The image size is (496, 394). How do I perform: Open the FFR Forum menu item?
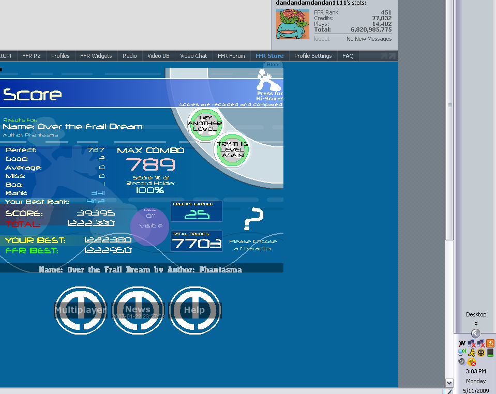click(231, 56)
